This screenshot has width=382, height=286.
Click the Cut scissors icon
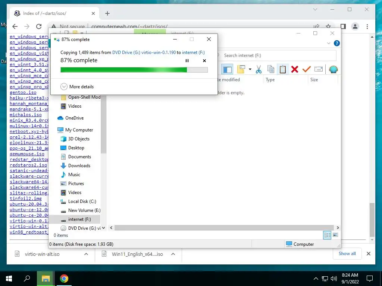(259, 70)
